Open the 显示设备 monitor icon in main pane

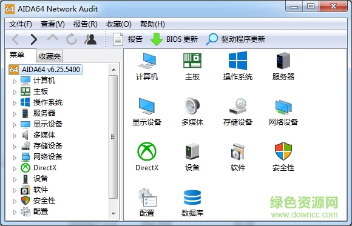click(x=147, y=106)
